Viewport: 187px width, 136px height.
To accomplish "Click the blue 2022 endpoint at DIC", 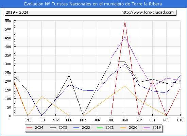I will pos(180,75).
